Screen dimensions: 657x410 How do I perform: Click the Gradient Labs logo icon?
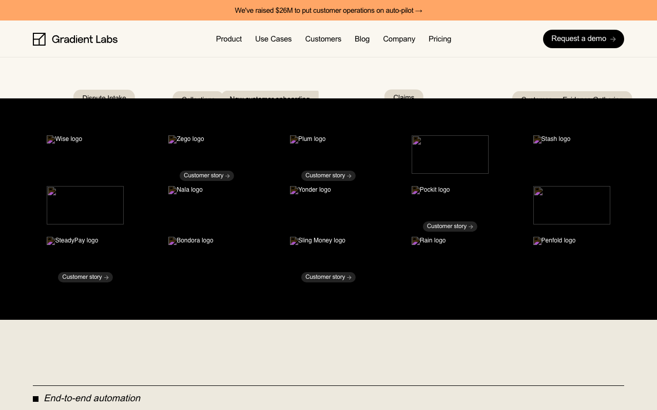(x=39, y=39)
